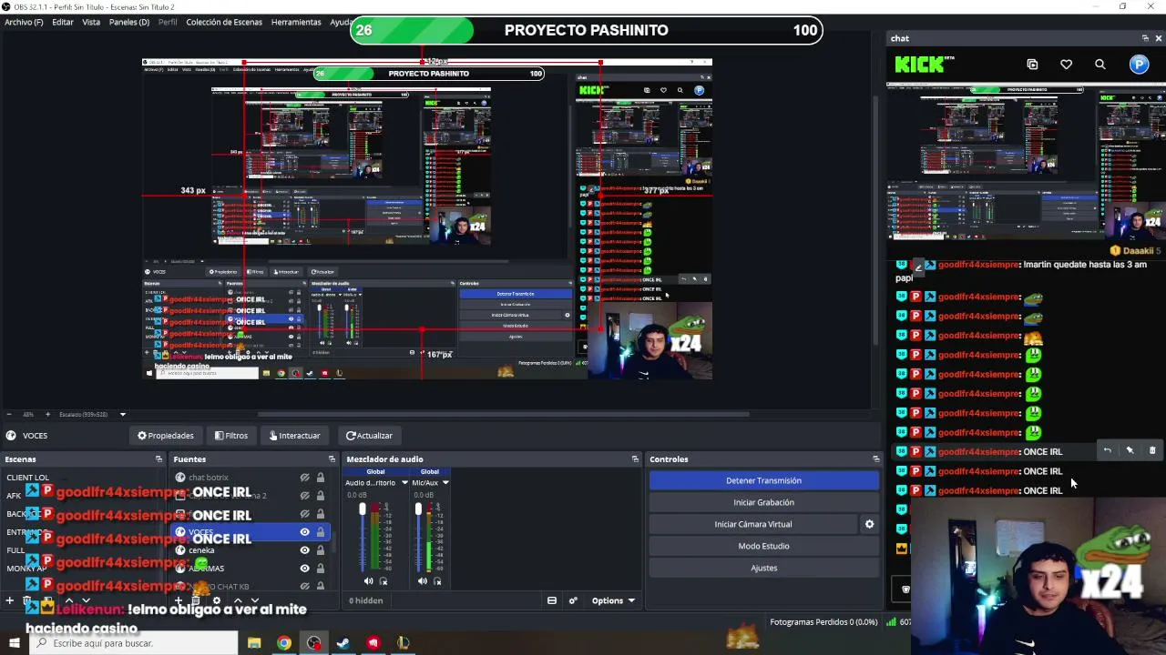Click the Interactuar button

pos(294,436)
